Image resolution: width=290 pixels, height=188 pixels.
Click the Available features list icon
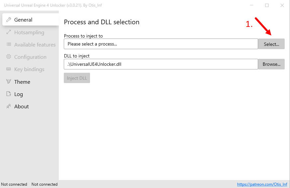click(9, 45)
